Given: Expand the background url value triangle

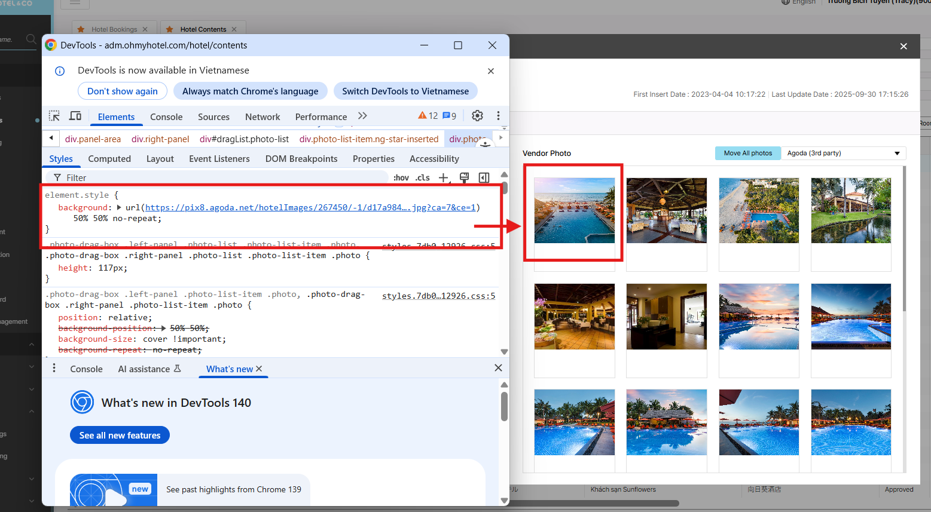Looking at the screenshot, I should pos(119,207).
